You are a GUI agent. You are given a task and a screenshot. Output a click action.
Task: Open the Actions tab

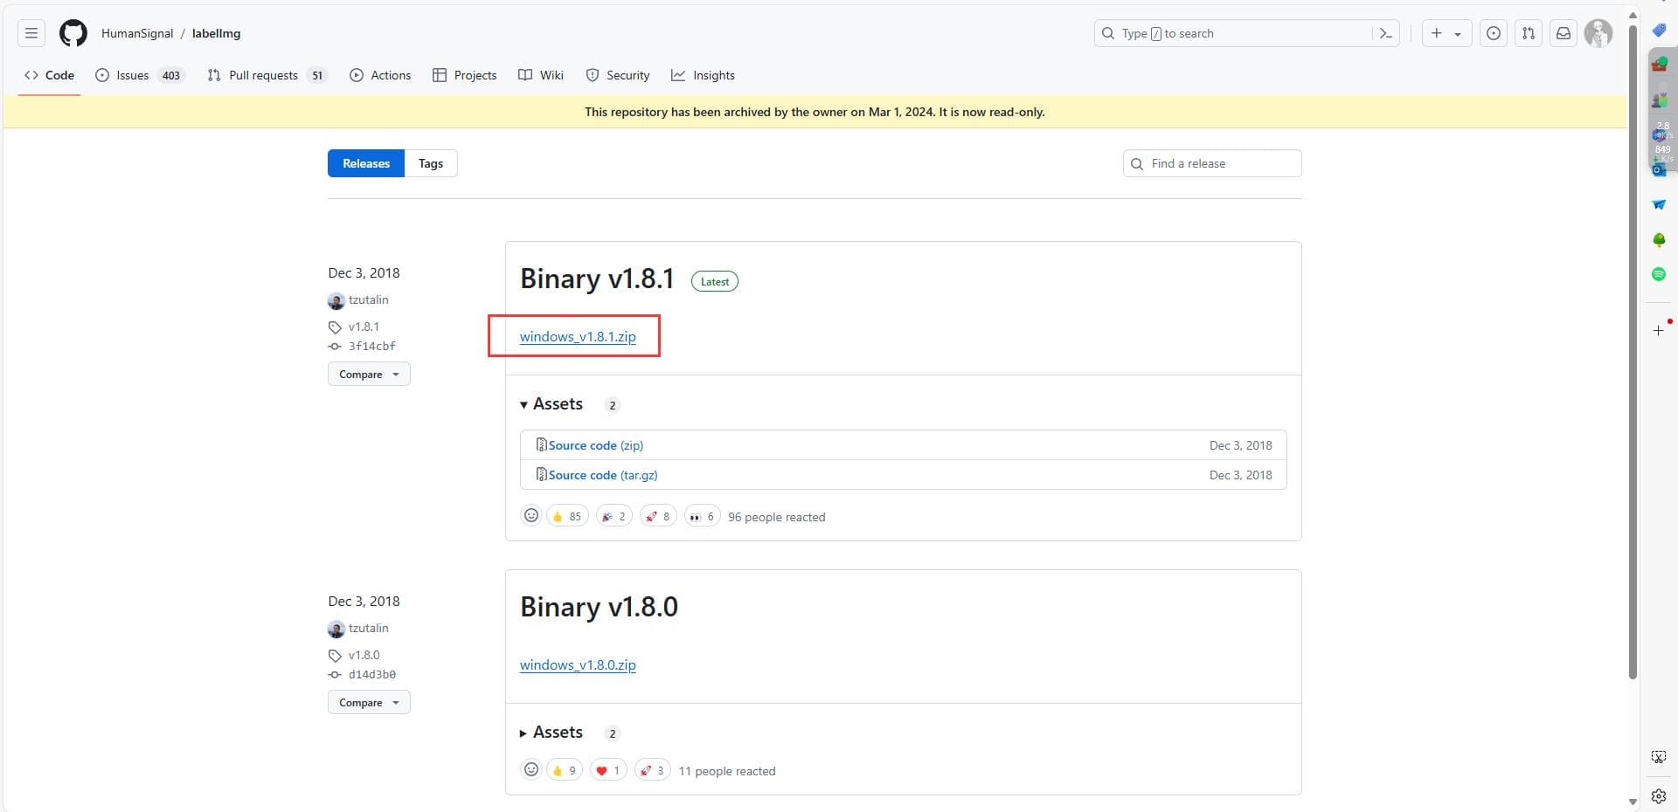click(x=380, y=75)
